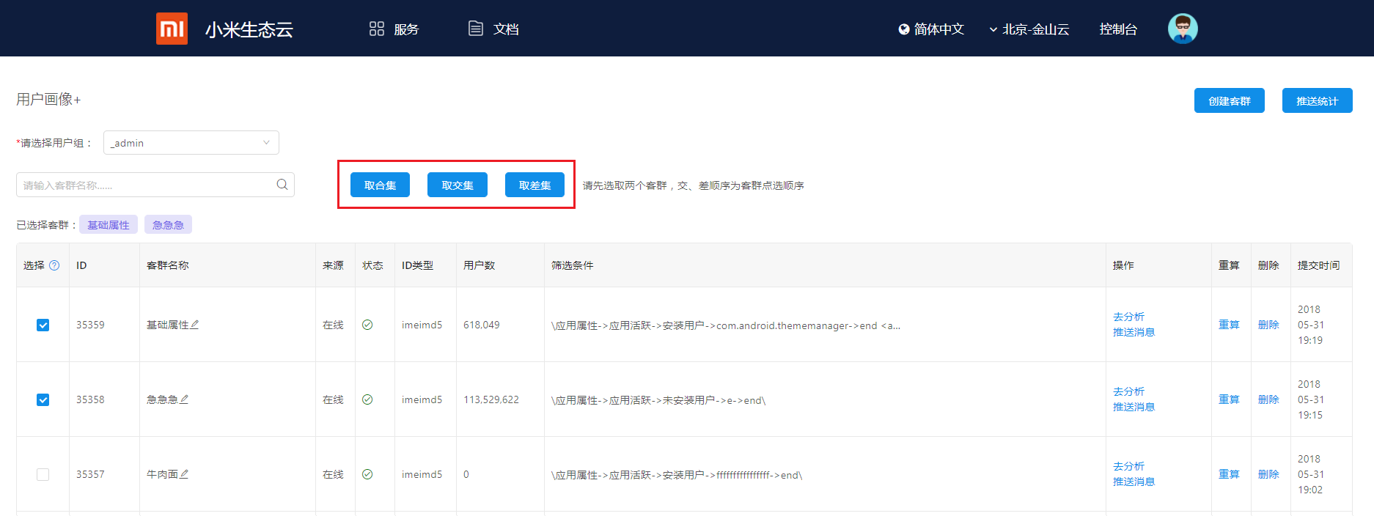
Task: Open the 文档 menu in navigation
Action: pyautogui.click(x=493, y=29)
